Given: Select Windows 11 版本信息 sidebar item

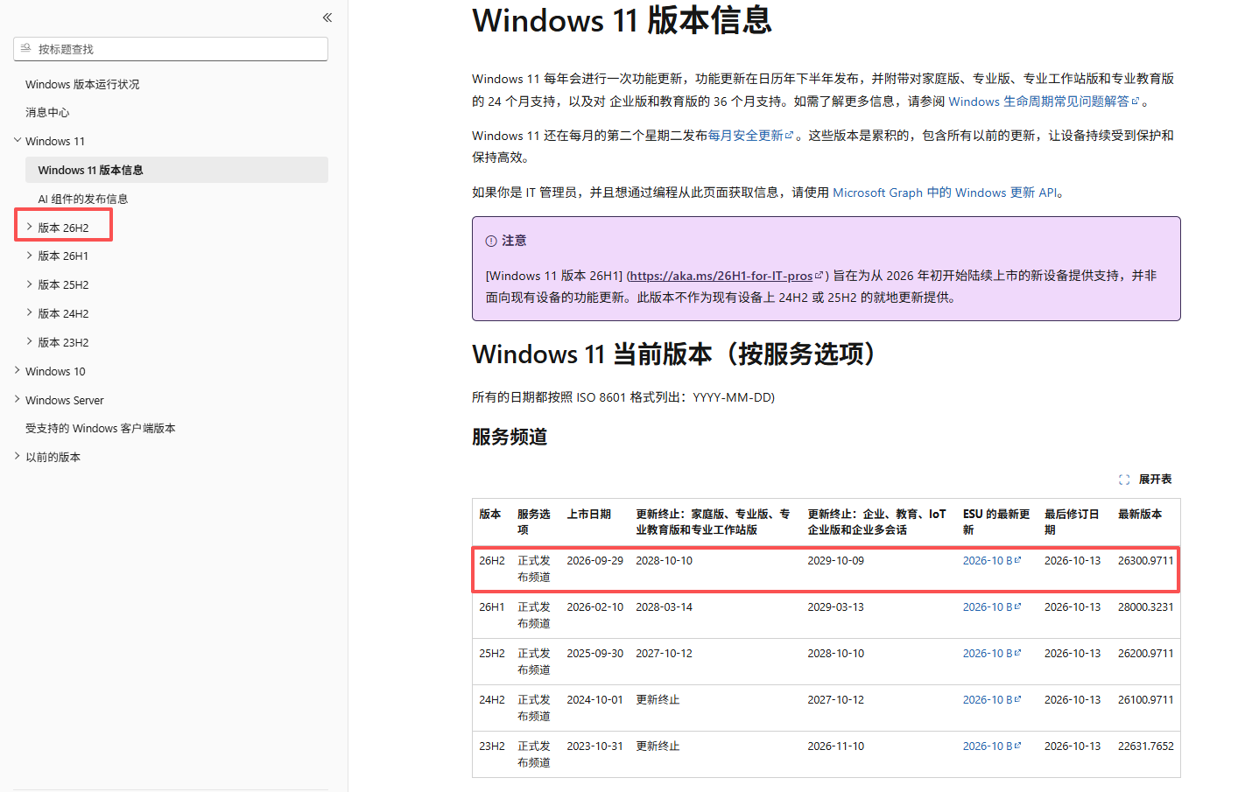Looking at the screenshot, I should pyautogui.click(x=177, y=170).
